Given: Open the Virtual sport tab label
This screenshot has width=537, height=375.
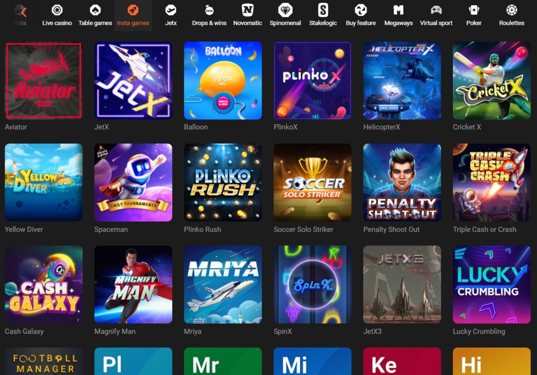Looking at the screenshot, I should pyautogui.click(x=436, y=23).
